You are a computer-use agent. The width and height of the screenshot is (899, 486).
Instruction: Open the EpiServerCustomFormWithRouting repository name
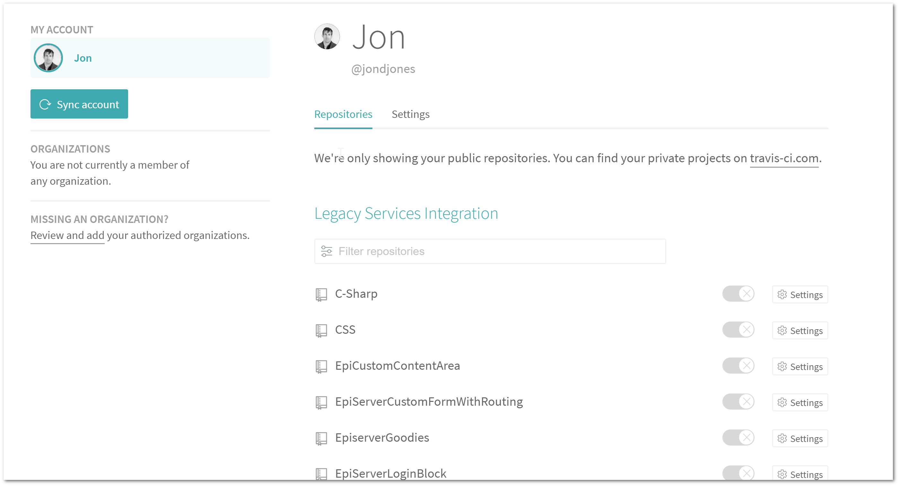point(429,402)
